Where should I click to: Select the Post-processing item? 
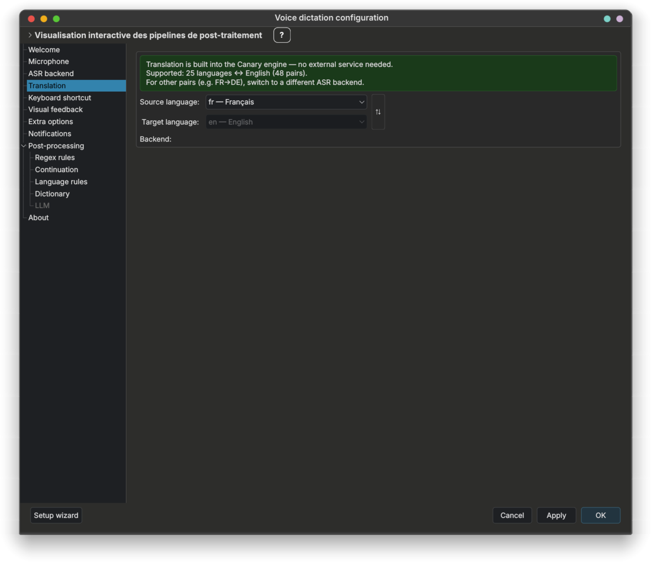(56, 146)
